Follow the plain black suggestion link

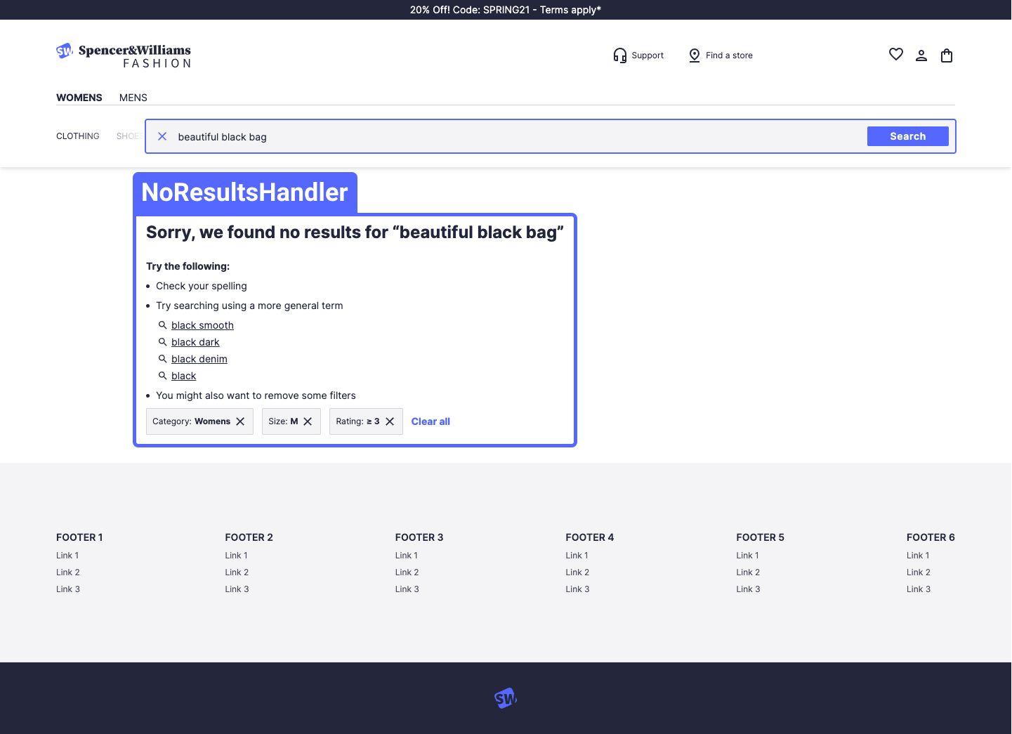pos(184,376)
